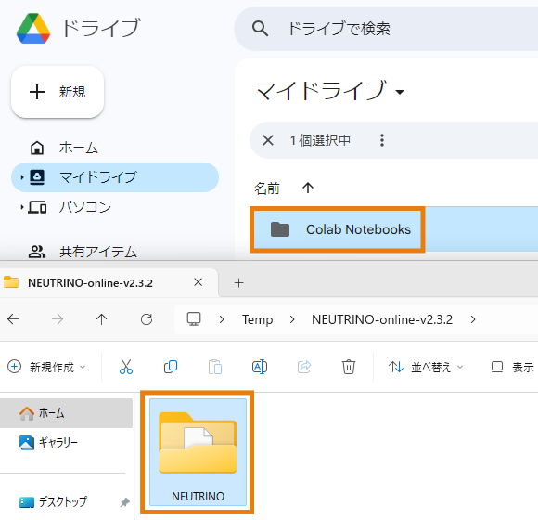Select the Colab Notebooks folder row
This screenshot has width=538, height=520.
pos(394,229)
